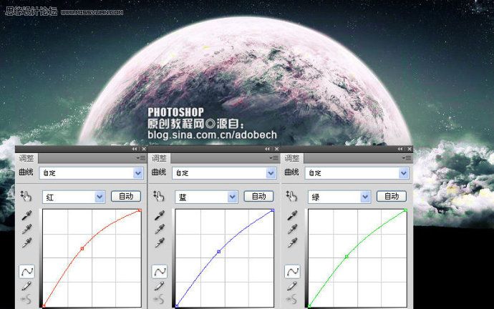Pick black point eyedropper in blue curves panel
This screenshot has height=309, width=494.
click(x=160, y=215)
